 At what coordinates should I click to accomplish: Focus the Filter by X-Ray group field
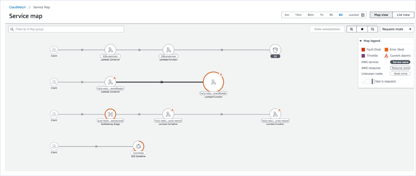pyautogui.click(x=66, y=29)
